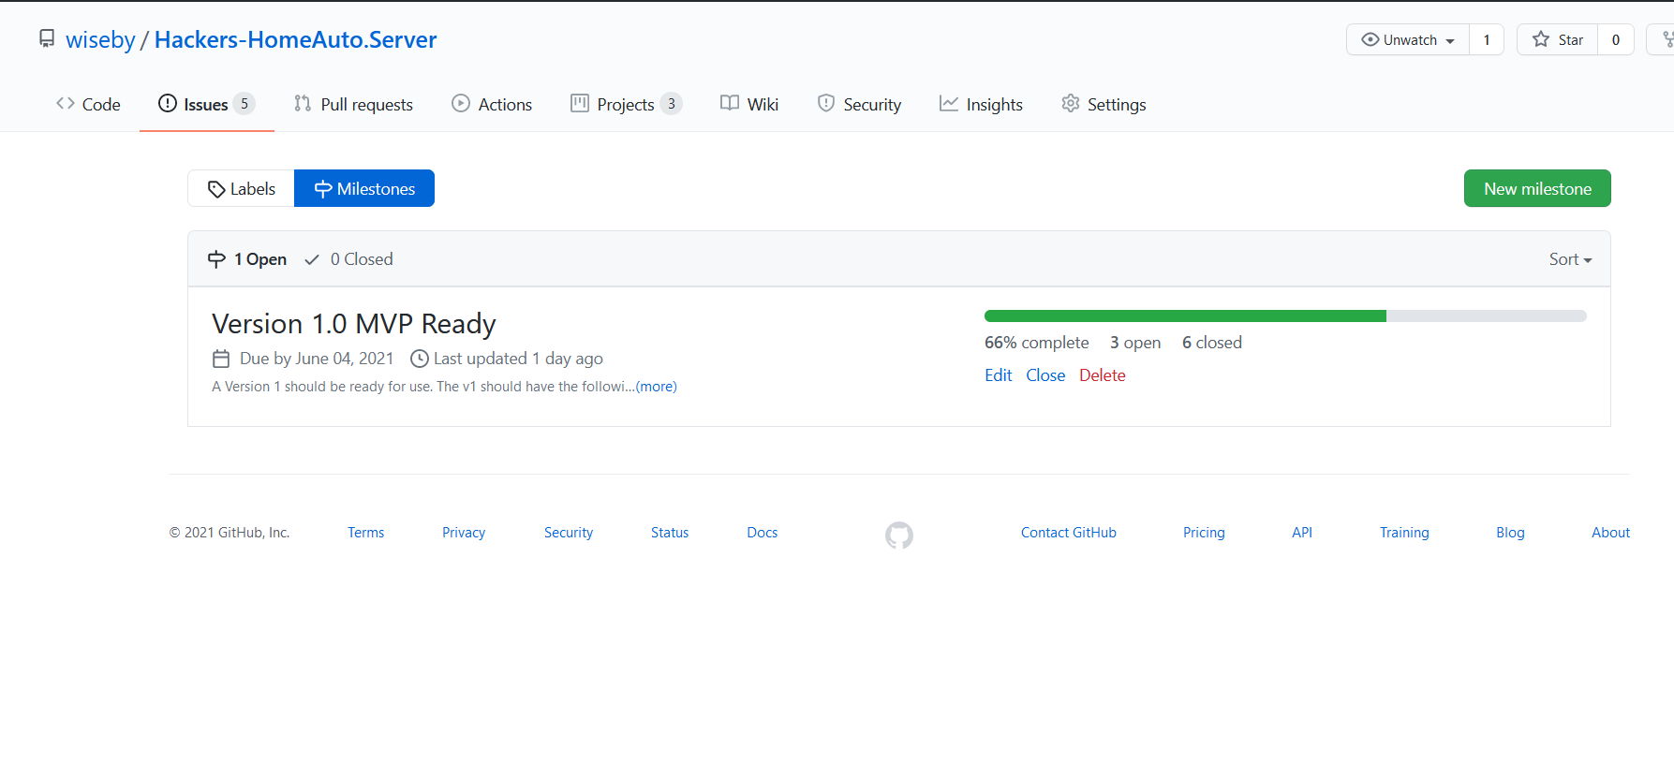
Task: Switch to the Pull requests tab
Action: [x=353, y=104]
